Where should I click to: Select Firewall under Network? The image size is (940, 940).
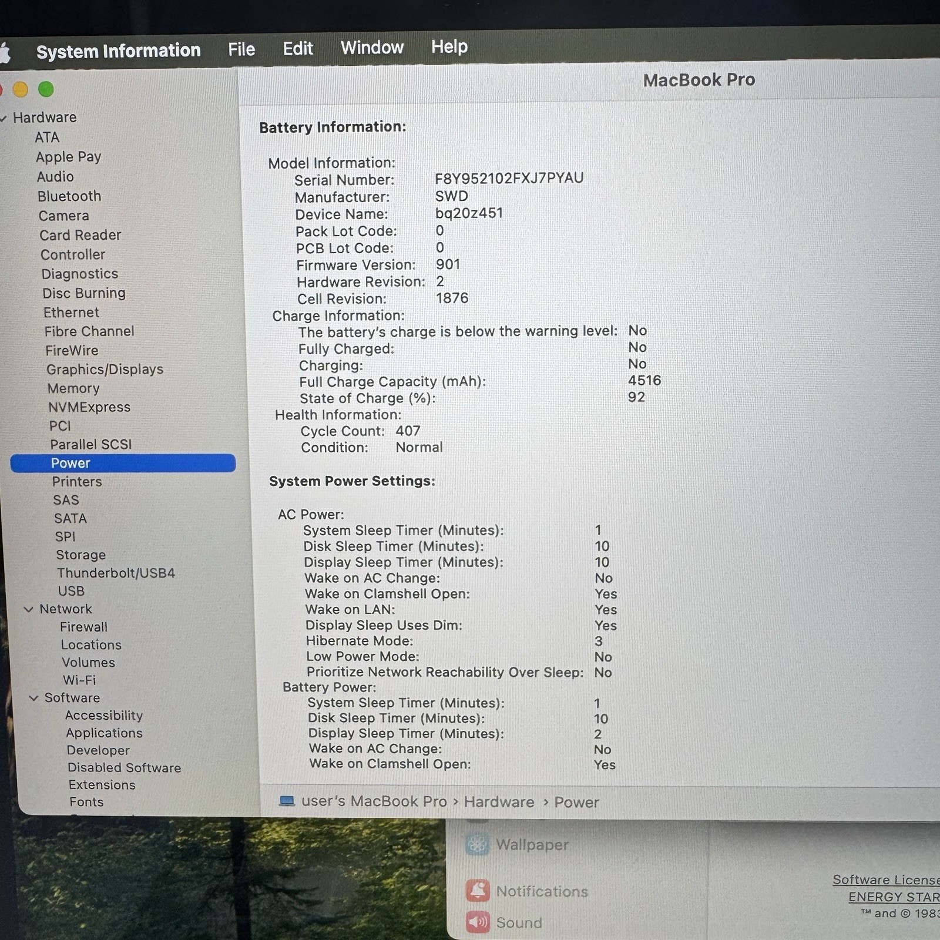coord(83,627)
